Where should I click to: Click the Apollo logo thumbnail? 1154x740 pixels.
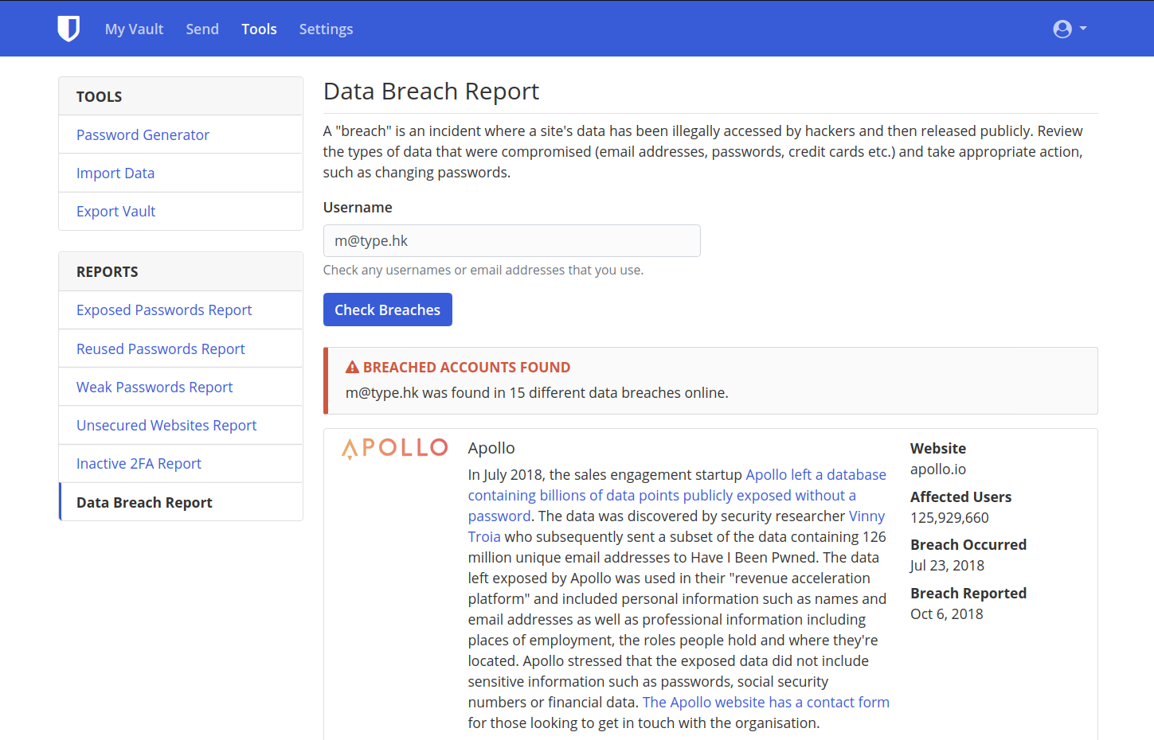point(395,448)
